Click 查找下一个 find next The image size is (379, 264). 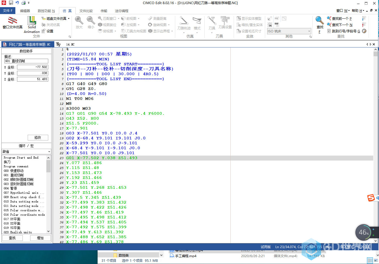[340, 25]
